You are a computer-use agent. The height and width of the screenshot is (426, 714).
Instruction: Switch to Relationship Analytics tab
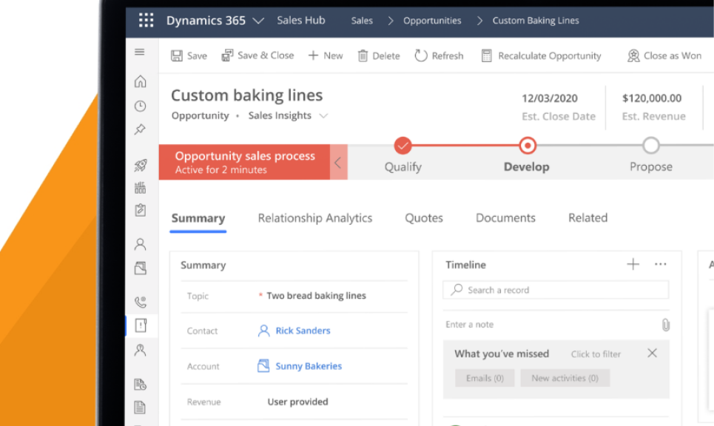[x=315, y=218]
